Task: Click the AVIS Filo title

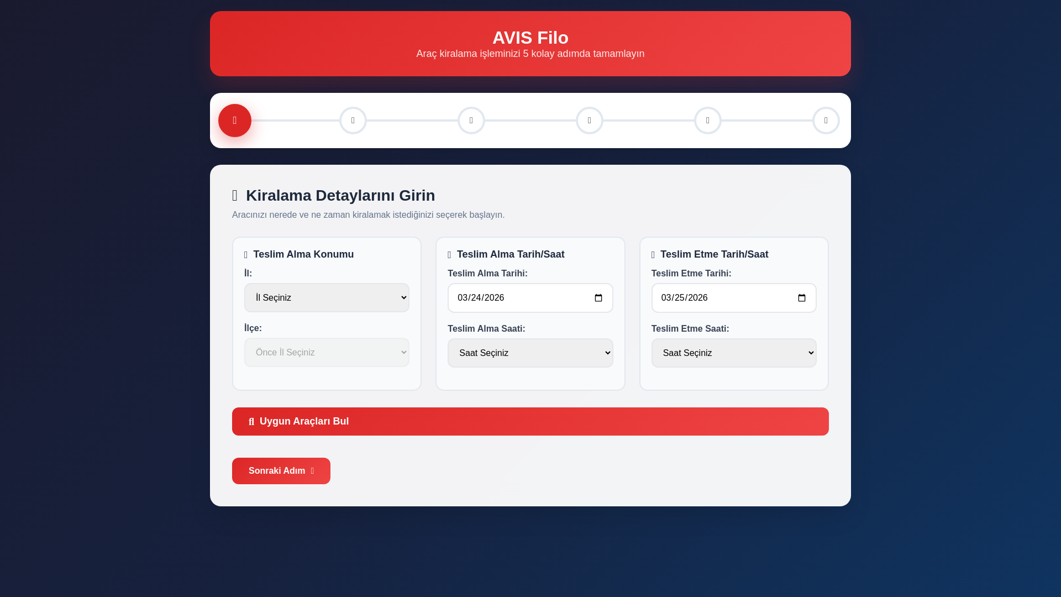Action: click(x=530, y=38)
